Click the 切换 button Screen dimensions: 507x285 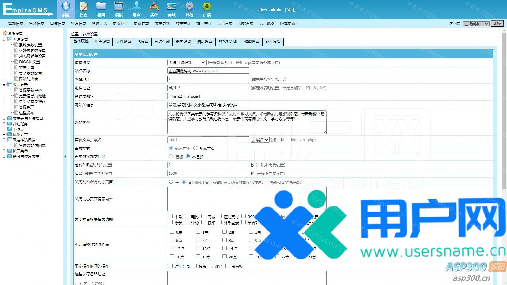click(497, 24)
